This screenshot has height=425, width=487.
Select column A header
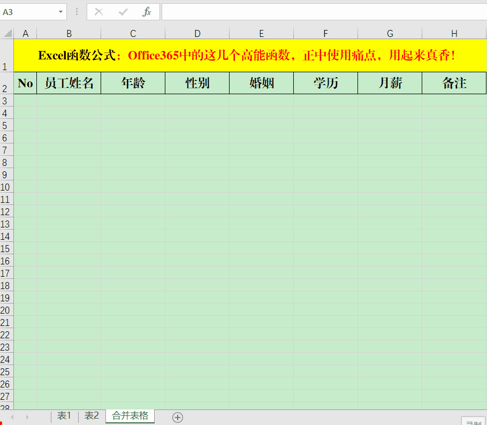(26, 33)
